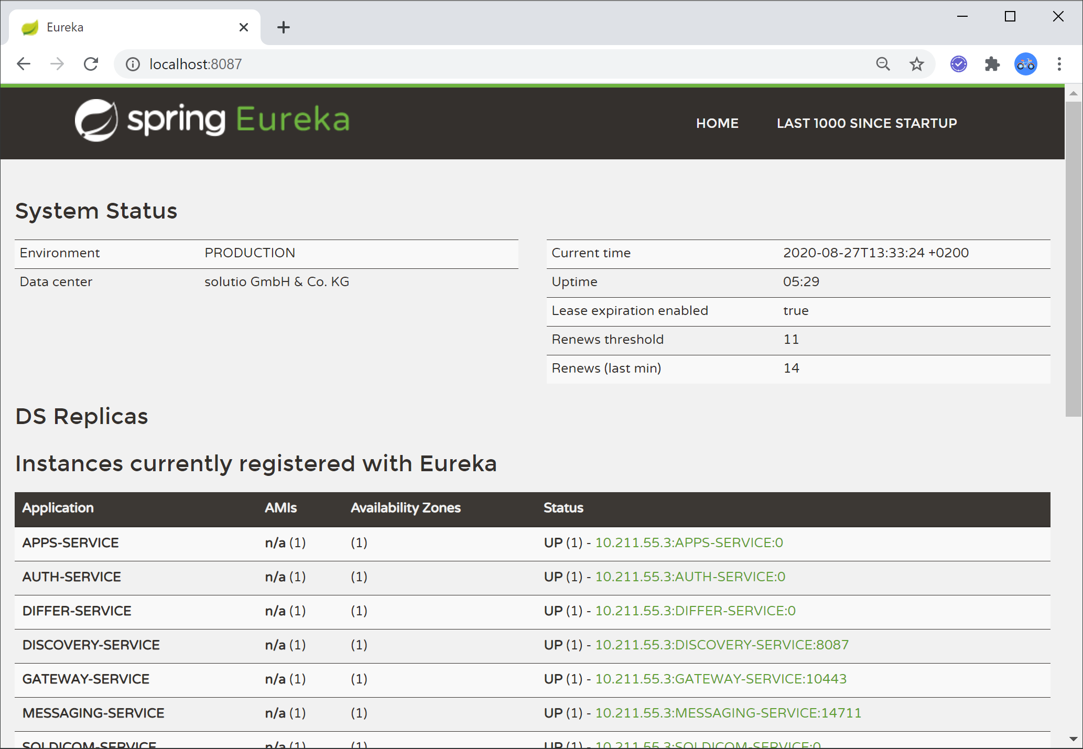This screenshot has width=1083, height=749.
Task: Minimize the Chrome window
Action: (x=962, y=16)
